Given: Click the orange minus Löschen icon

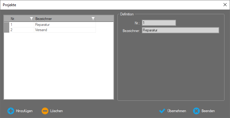Looking at the screenshot, I should [45, 111].
